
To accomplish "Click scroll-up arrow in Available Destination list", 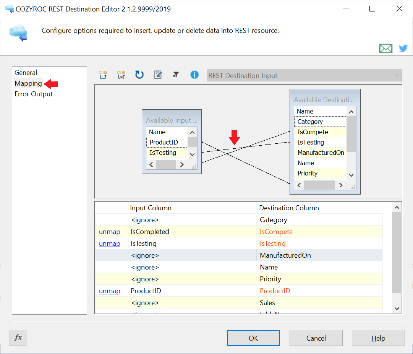I will [x=351, y=112].
